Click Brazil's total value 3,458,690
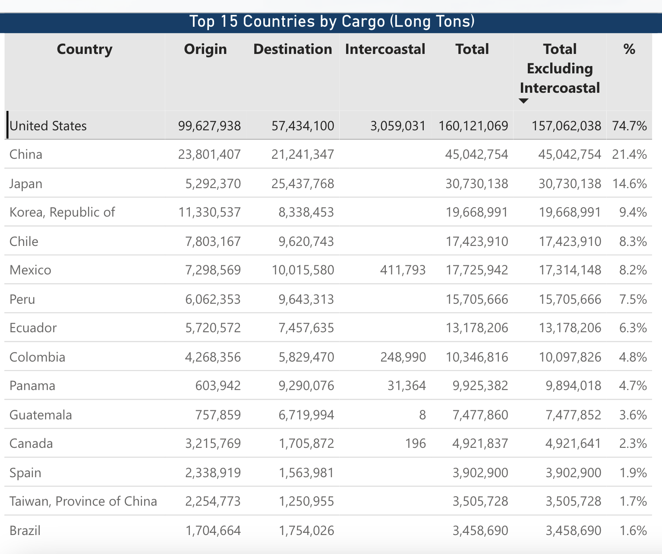This screenshot has width=662, height=554. point(480,530)
